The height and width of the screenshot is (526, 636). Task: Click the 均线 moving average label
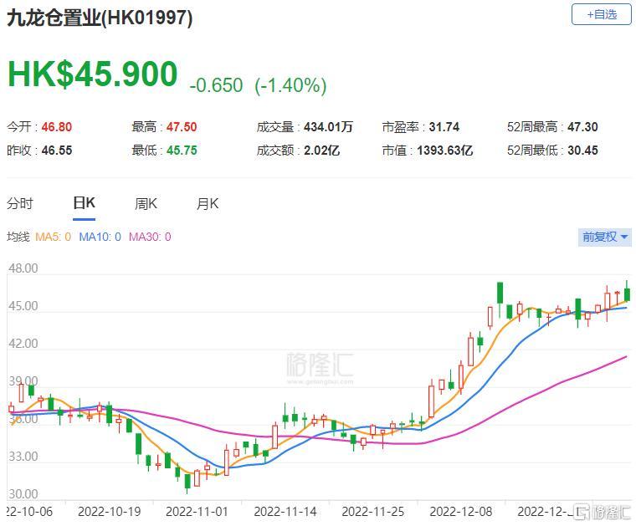click(x=18, y=237)
